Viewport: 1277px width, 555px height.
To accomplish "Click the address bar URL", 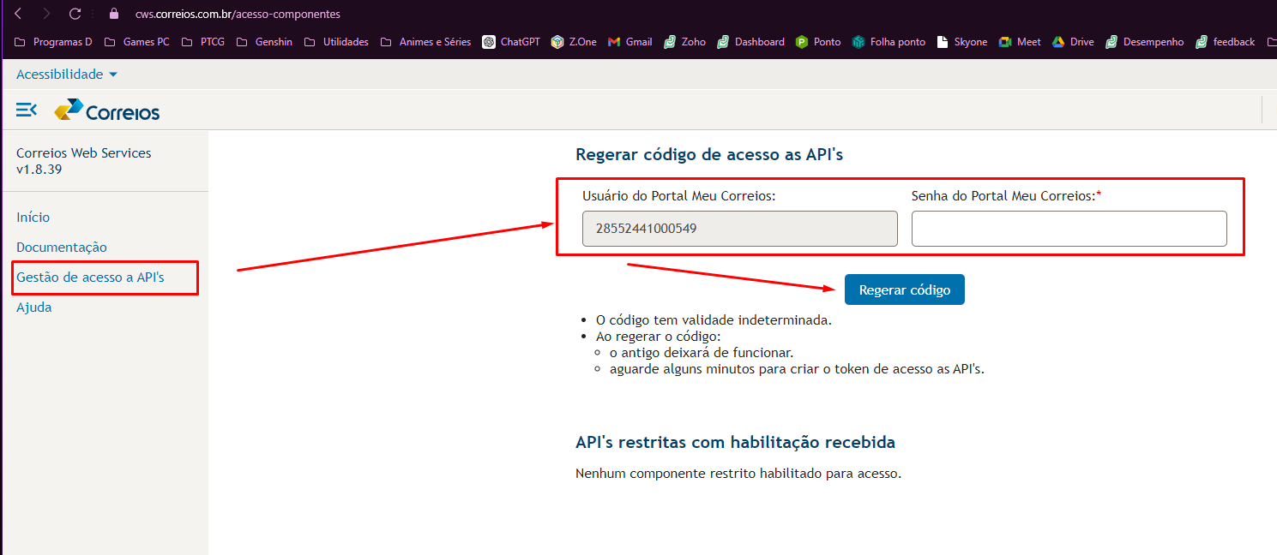I will pyautogui.click(x=238, y=15).
